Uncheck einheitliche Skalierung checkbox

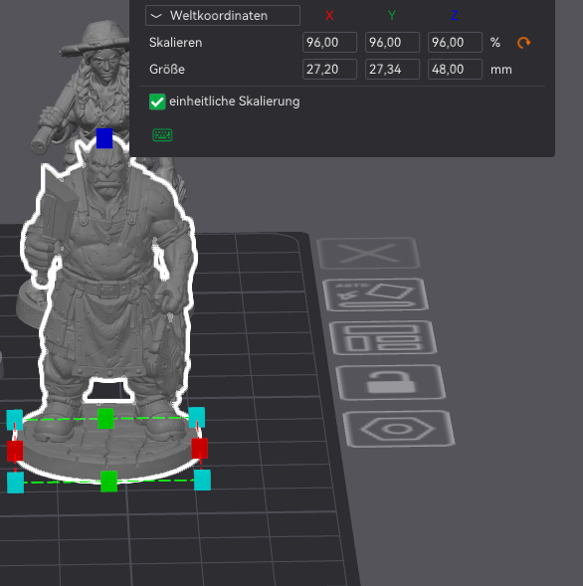tap(157, 101)
